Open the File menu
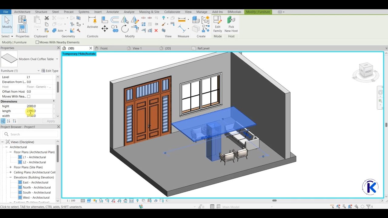This screenshot has height=218, width=388. click(5, 12)
